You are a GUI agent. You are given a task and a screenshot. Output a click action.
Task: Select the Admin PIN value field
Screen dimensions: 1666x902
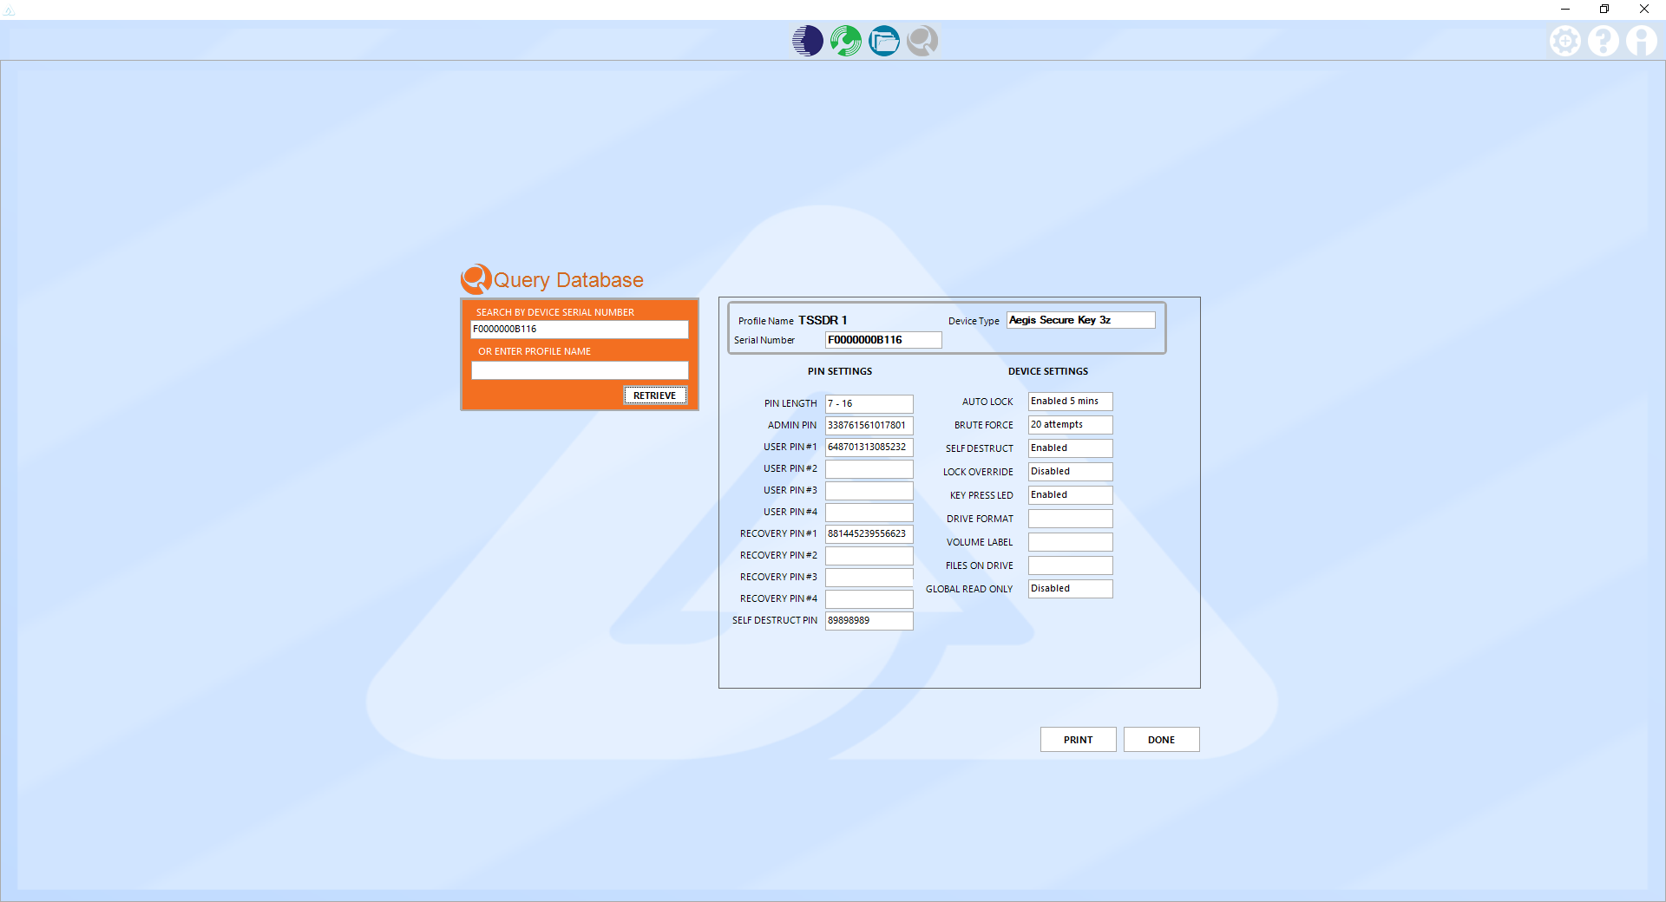point(869,425)
